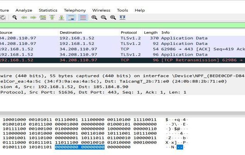Open the Analyze menu

pos(24,10)
